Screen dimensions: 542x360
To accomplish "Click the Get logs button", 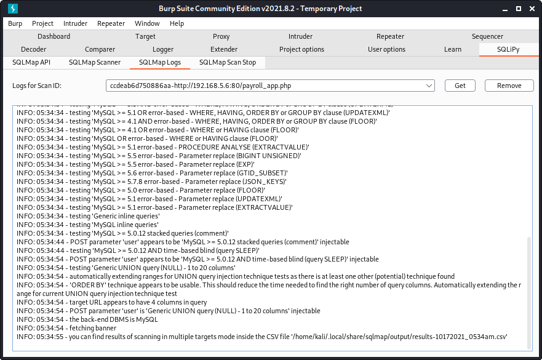I will (x=460, y=86).
